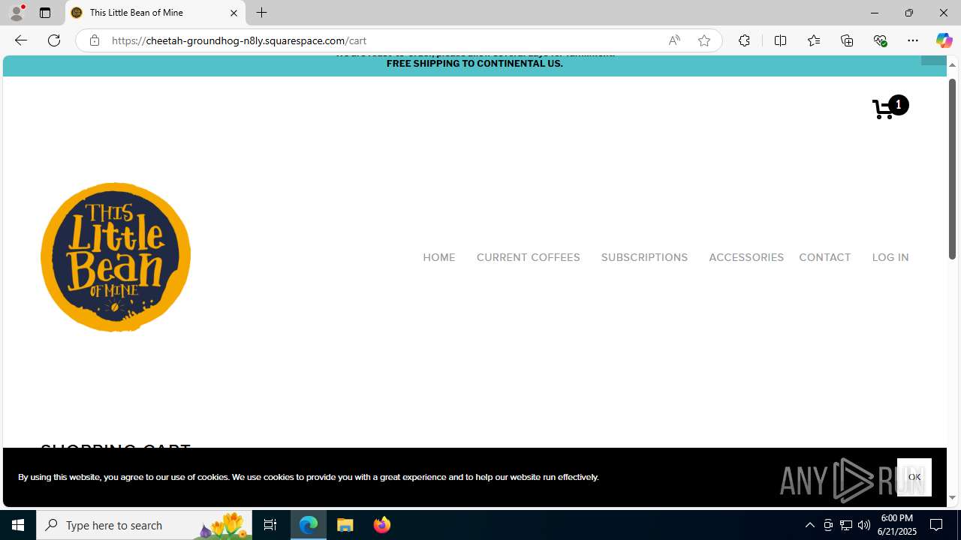Open the taskbar clock showing 6:00 PM

pyautogui.click(x=898, y=525)
